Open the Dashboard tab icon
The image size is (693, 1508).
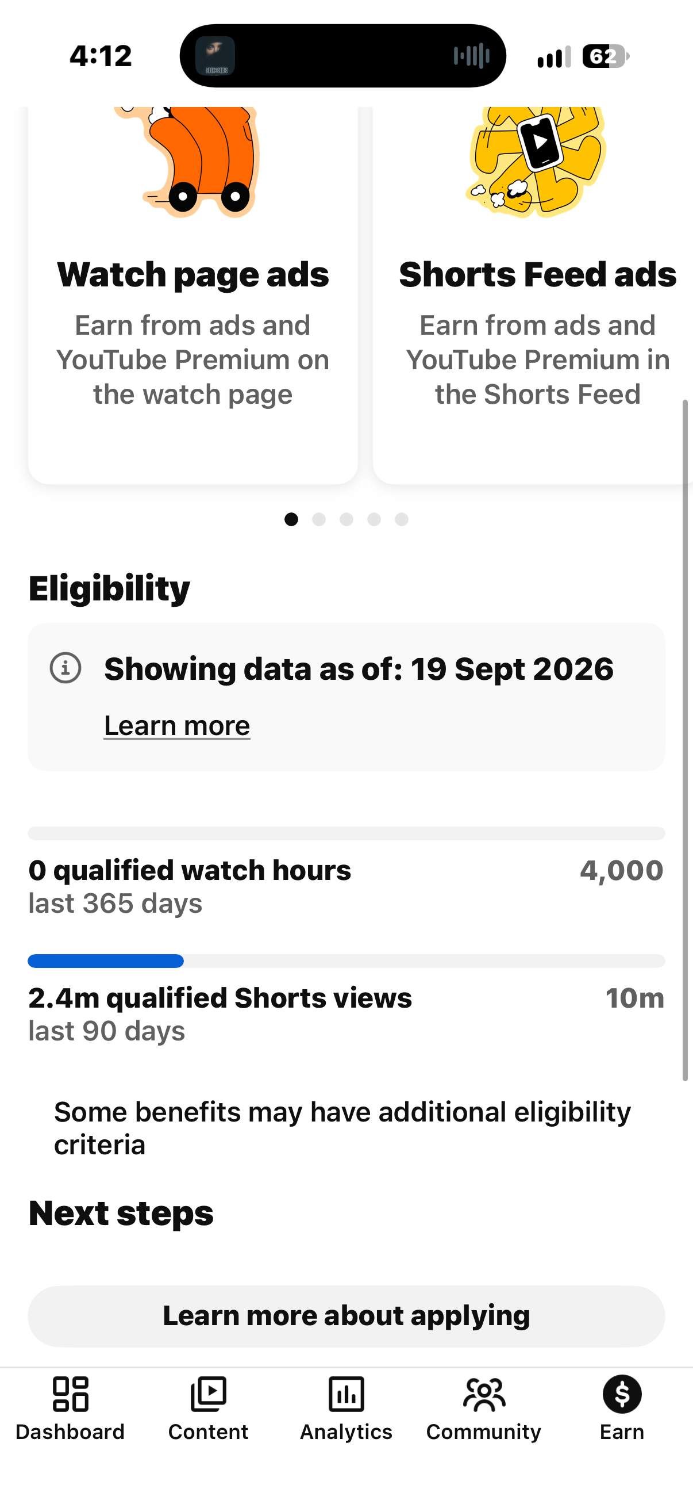point(70,1394)
